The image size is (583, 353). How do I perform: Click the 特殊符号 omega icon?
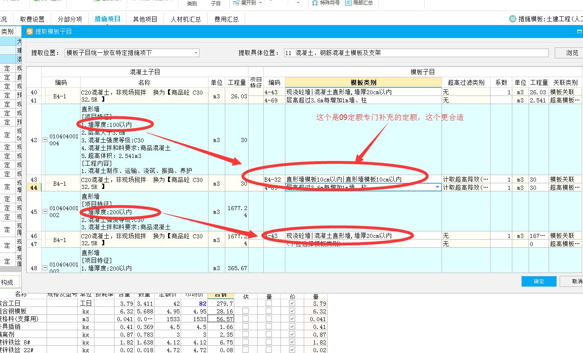click(314, 2)
